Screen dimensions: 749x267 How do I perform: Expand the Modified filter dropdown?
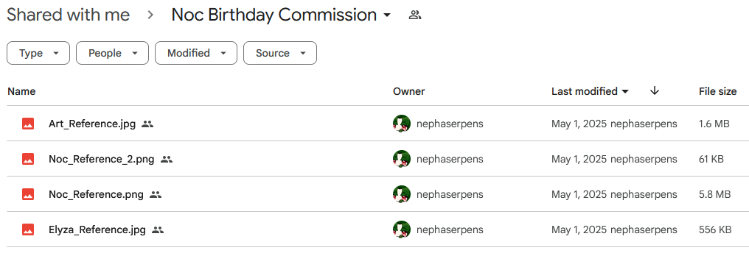[196, 53]
